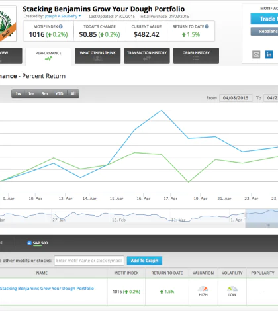Click the range navigator left handle
The width and height of the screenshot is (278, 311).
pyautogui.click(x=245, y=216)
